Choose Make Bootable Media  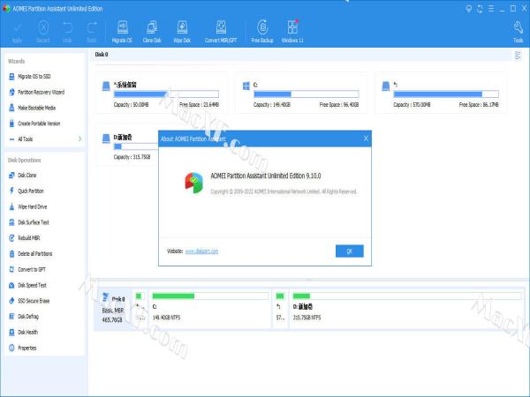pyautogui.click(x=36, y=108)
